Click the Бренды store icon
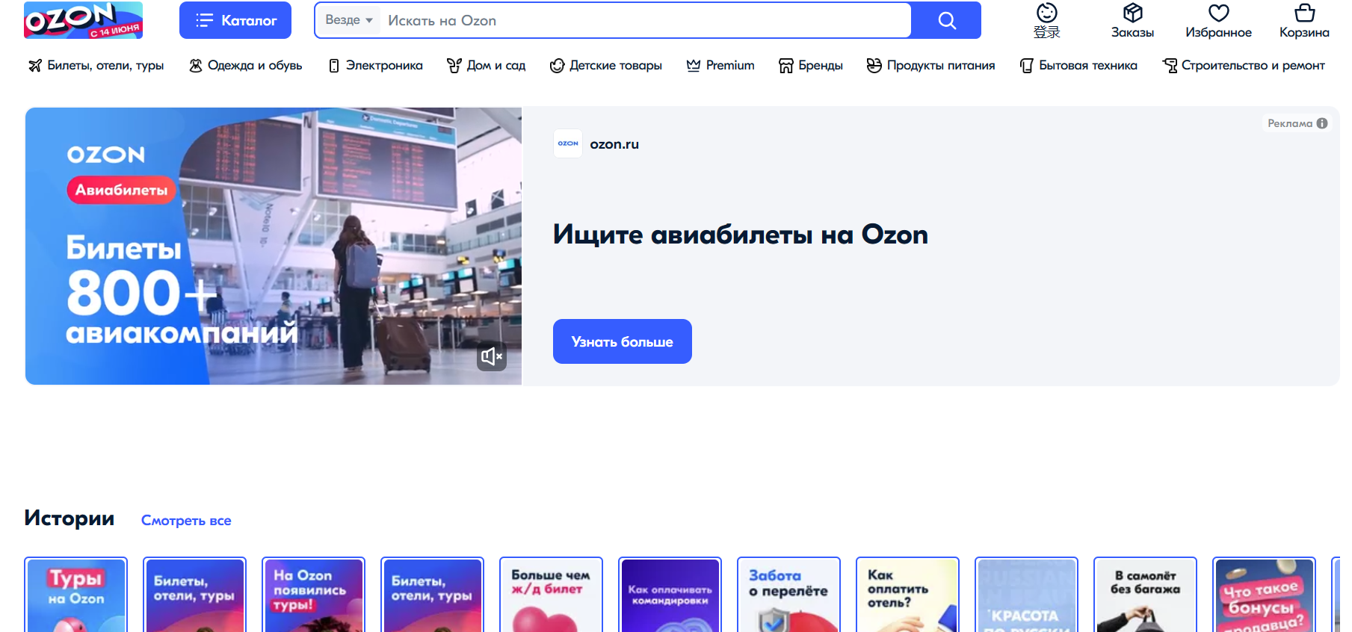Image resolution: width=1352 pixels, height=632 pixels. 786,66
